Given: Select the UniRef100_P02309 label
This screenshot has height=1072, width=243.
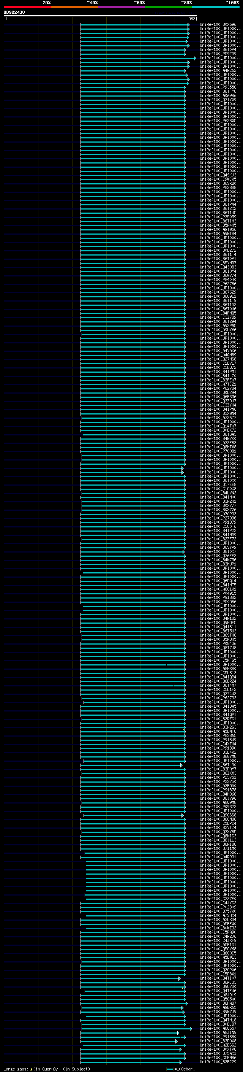Looking at the screenshot, I should point(218,907).
